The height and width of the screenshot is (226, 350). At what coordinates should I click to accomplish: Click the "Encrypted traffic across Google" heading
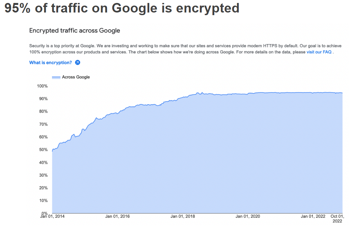coord(75,31)
